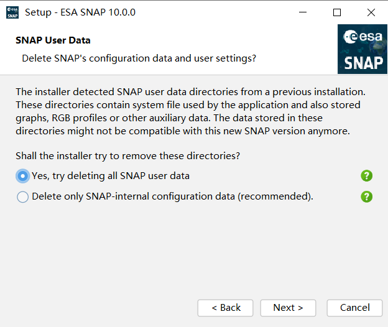This screenshot has width=388, height=327.
Task: Click the 'Delete SNAP's configuration data' subtitle
Action: coord(139,58)
